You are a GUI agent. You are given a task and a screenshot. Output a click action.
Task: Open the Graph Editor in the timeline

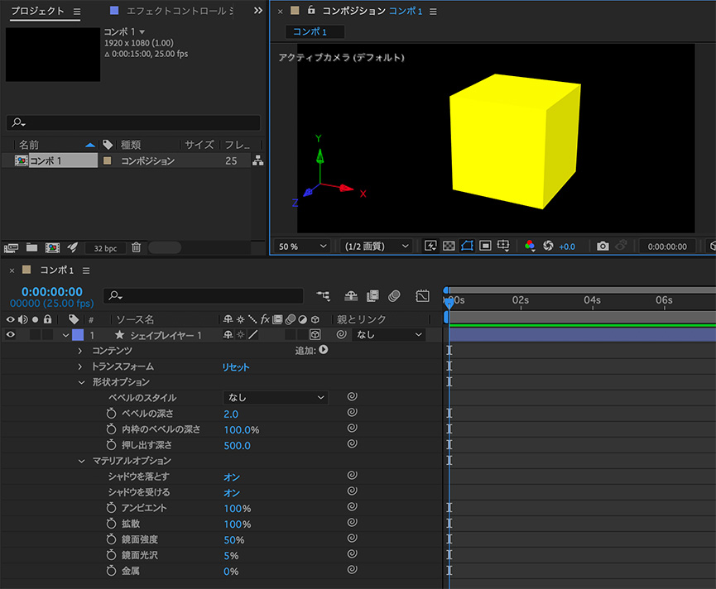click(422, 294)
